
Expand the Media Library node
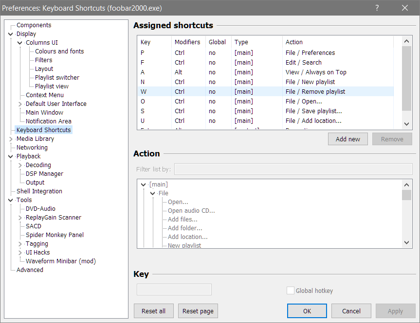(x=11, y=139)
